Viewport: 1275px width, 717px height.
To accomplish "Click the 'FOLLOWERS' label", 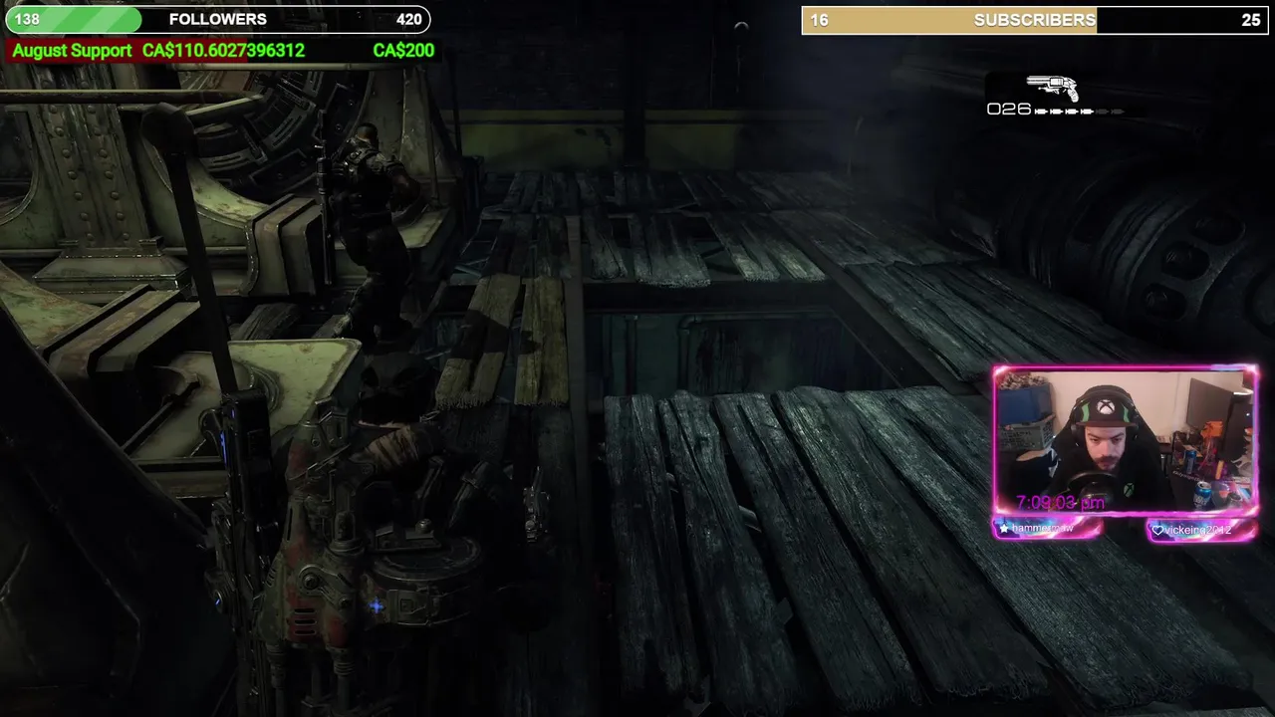I will pos(218,19).
